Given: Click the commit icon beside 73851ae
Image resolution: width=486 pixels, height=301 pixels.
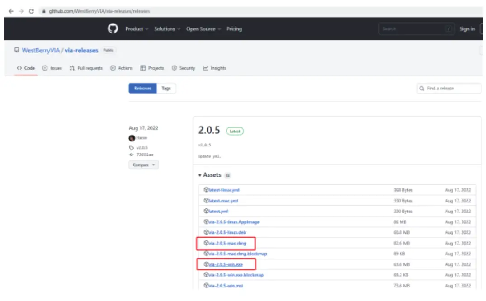Looking at the screenshot, I should [132, 154].
